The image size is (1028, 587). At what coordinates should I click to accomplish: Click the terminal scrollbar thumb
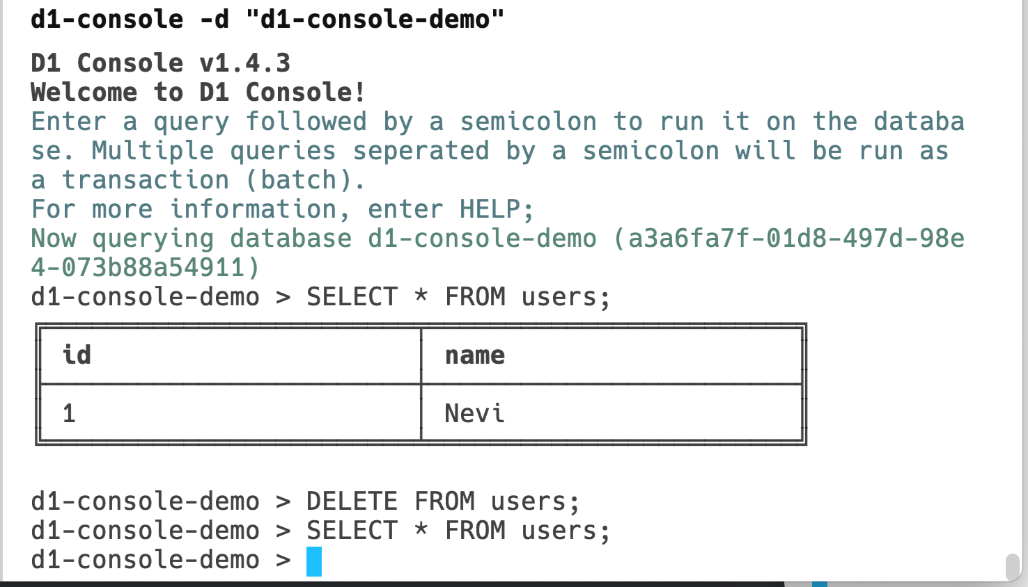coord(1013,566)
